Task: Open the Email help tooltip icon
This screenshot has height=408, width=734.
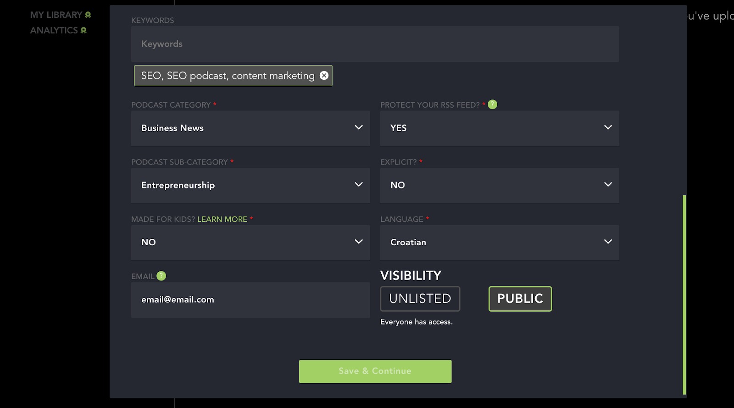Action: pos(161,276)
